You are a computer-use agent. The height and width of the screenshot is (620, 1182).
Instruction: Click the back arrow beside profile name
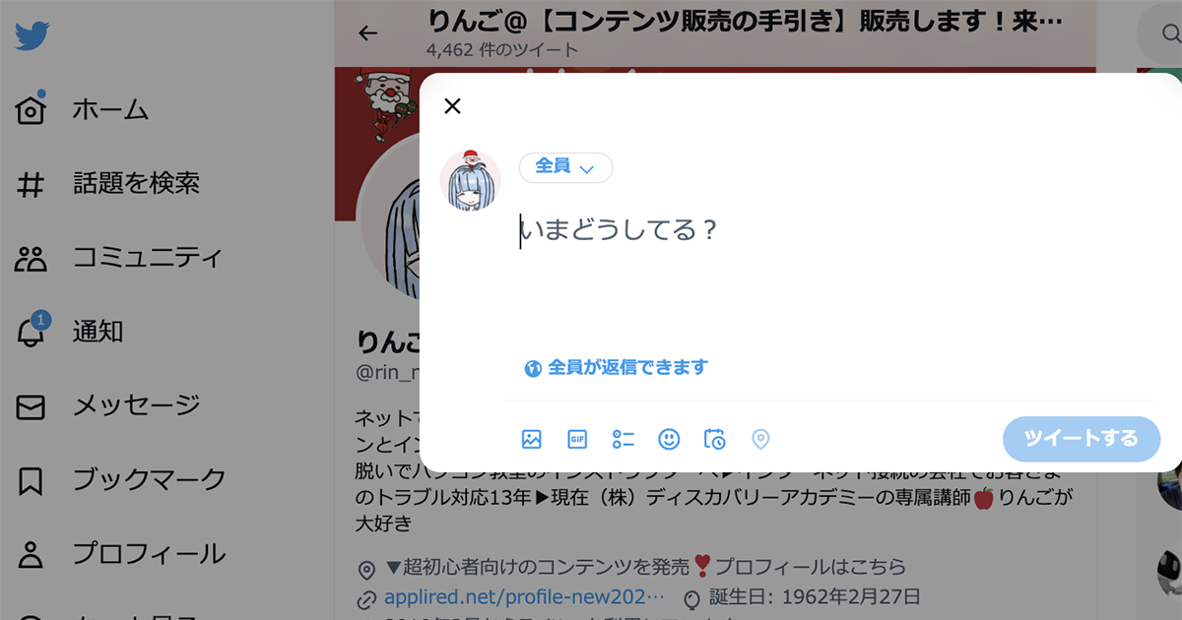[x=368, y=33]
